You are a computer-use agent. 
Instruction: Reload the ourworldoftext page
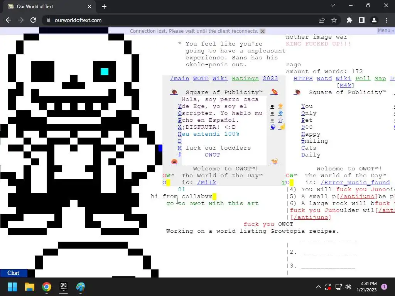pyautogui.click(x=33, y=20)
